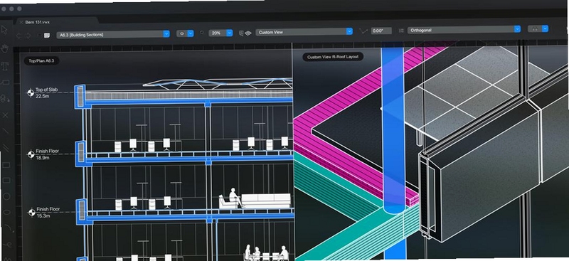The image size is (569, 261).
Task: Open the A6.3 [Building Sections] dropdown
Action: pos(113,34)
